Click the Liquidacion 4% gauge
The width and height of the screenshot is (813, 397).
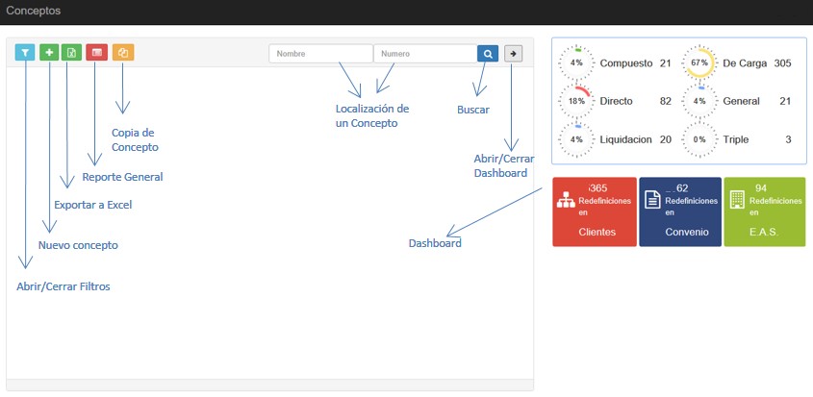tap(577, 139)
